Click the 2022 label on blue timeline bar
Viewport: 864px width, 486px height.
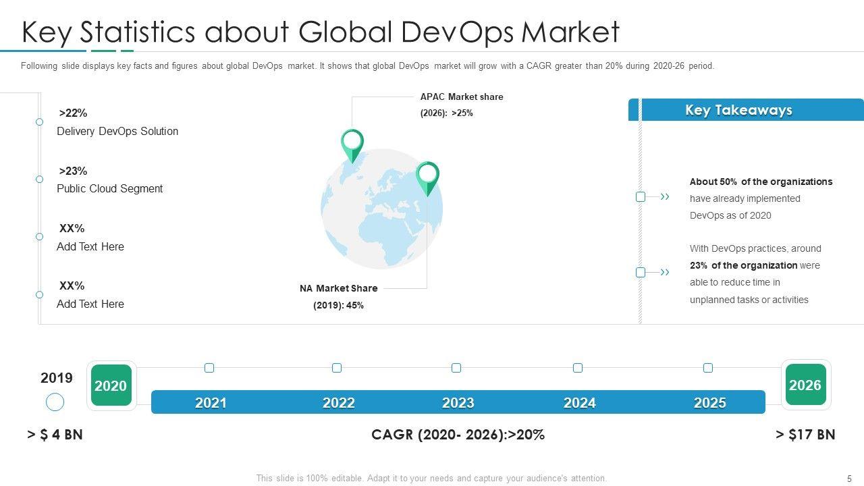coord(339,403)
